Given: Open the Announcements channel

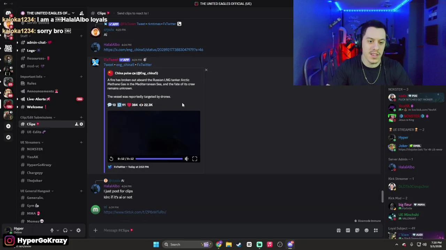Looking at the screenshot, I should pyautogui.click(x=52, y=91).
